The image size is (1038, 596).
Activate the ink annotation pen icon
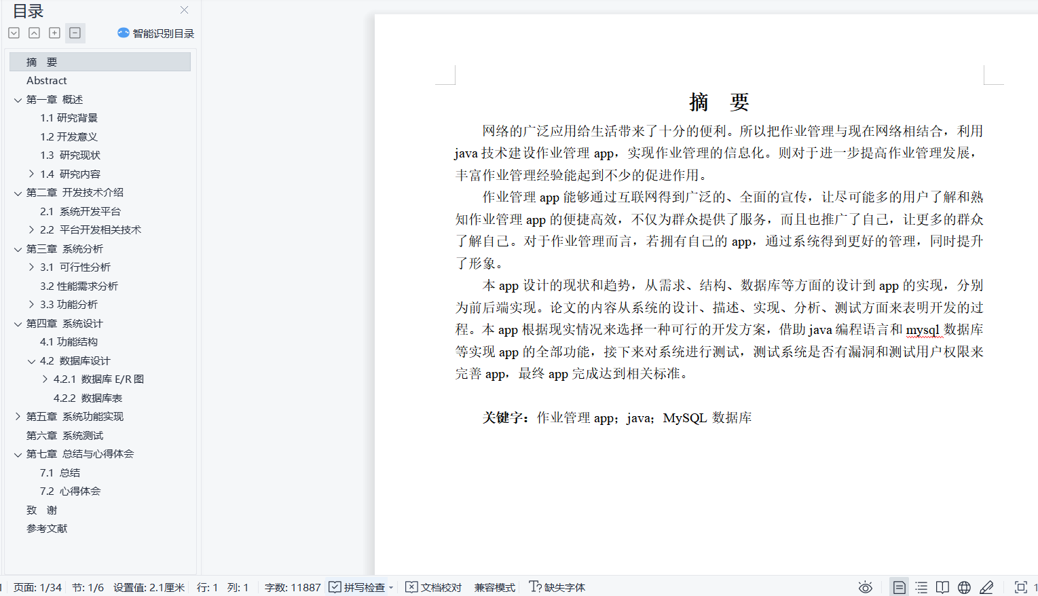tap(986, 586)
